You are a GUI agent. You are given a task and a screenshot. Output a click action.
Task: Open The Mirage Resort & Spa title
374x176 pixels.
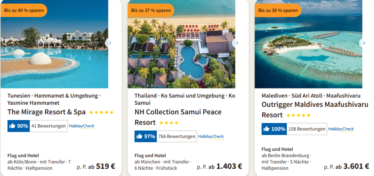[x=46, y=112]
